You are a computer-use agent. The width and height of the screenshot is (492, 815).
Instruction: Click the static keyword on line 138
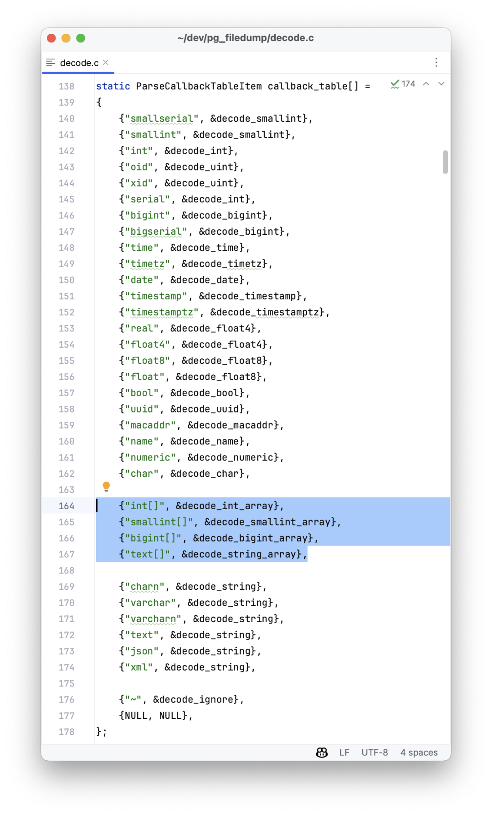tap(113, 86)
